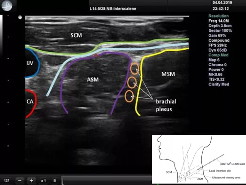Click the frame counter showing 137
The height and width of the screenshot is (185, 246).
point(7,181)
